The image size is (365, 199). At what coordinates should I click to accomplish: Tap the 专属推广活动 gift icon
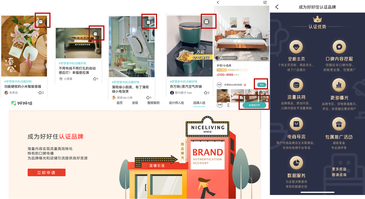[339, 124]
